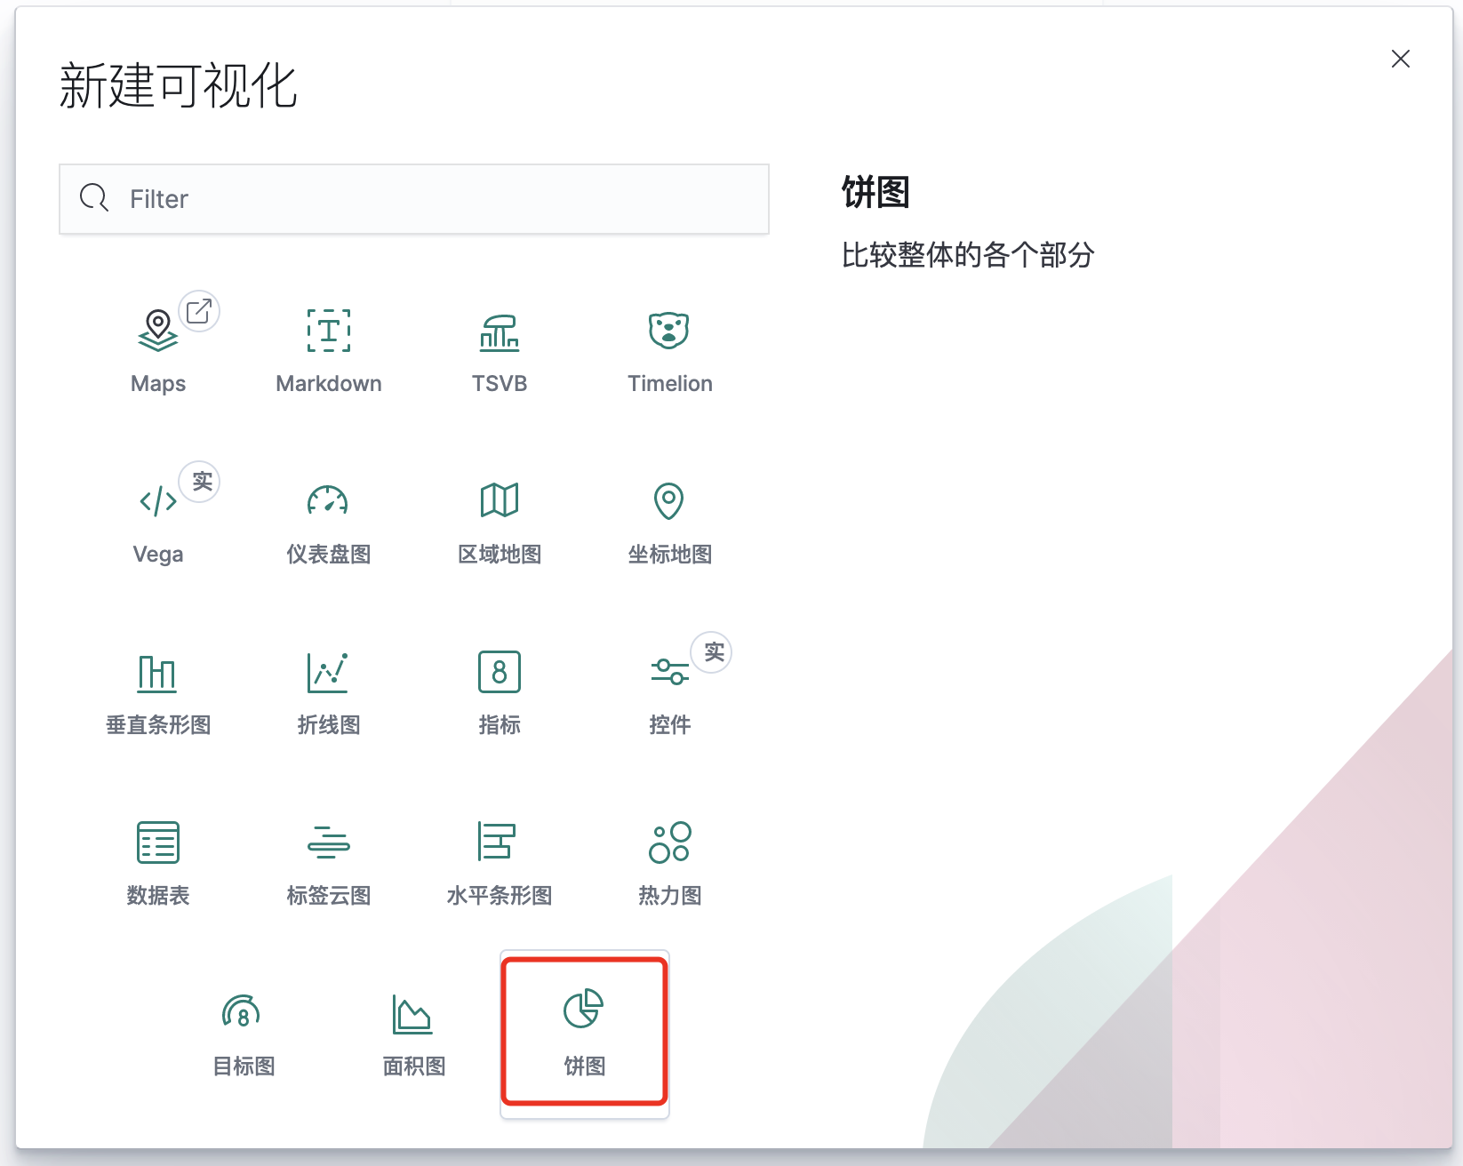The height and width of the screenshot is (1166, 1463).
Task: Choose the 仪表盘图 gauge visualization
Action: click(x=328, y=522)
